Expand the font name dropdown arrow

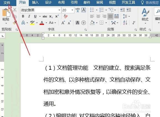coord(59,10)
